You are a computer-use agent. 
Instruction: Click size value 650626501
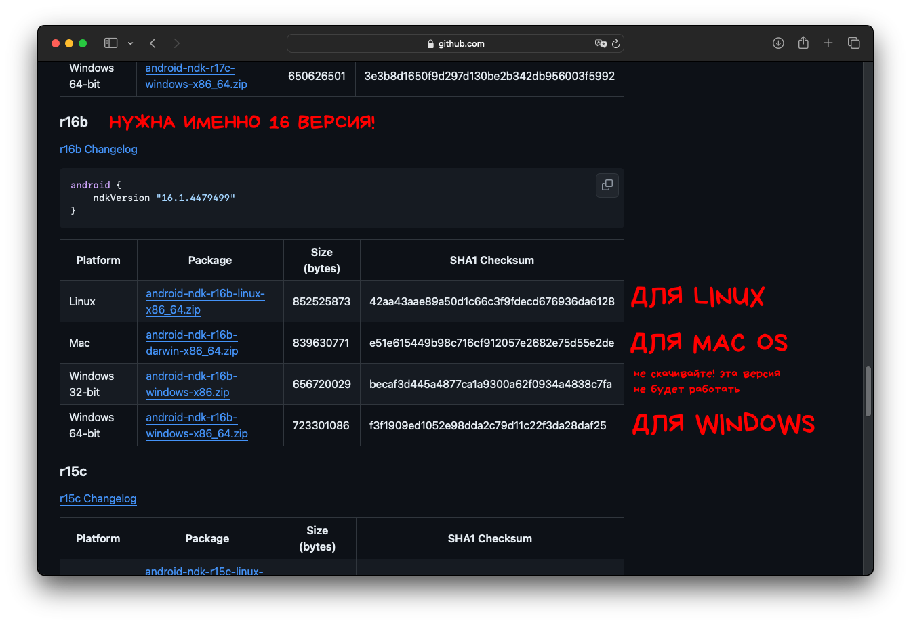click(317, 76)
